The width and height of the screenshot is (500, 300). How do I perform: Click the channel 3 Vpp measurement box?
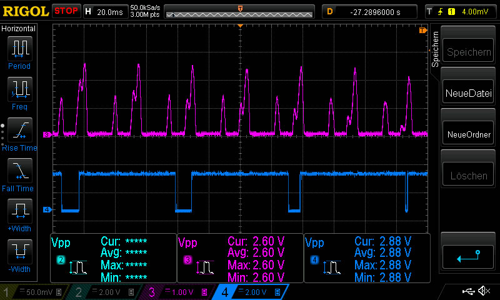pyautogui.click(x=240, y=258)
